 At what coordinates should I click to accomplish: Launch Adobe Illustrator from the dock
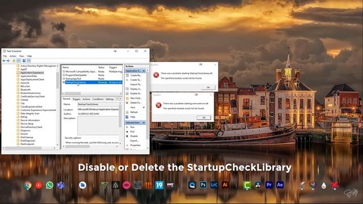pos(225,185)
